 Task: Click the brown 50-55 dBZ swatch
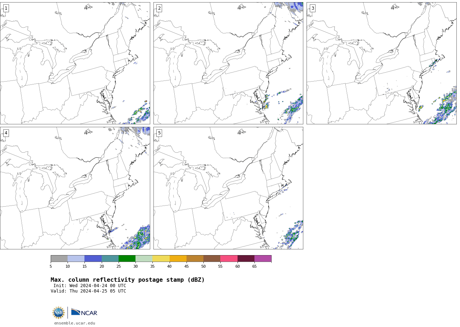[x=212, y=259]
